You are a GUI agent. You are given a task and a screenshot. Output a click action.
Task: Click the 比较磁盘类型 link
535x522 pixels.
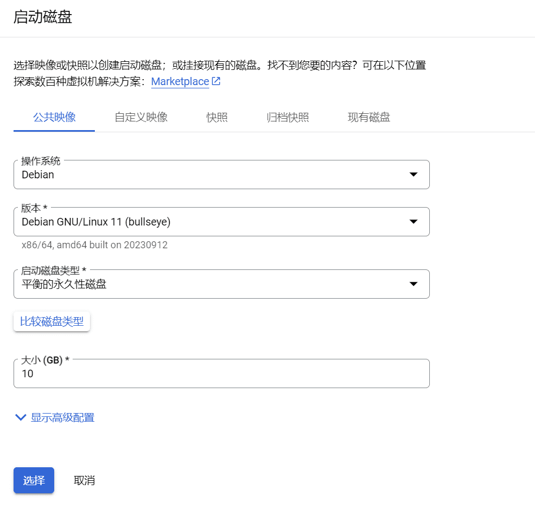point(51,321)
